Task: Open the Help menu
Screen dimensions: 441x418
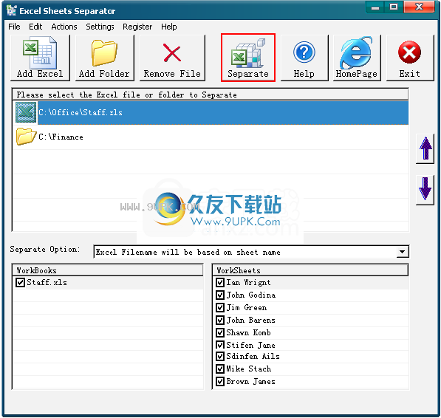Action: click(x=169, y=27)
